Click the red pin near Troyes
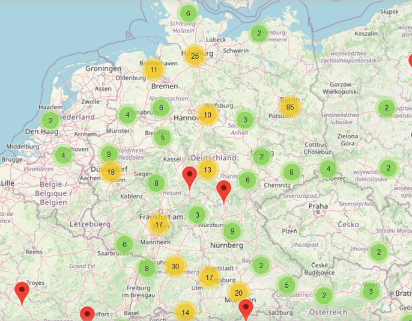This screenshot has height=321, width=412. pyautogui.click(x=22, y=292)
